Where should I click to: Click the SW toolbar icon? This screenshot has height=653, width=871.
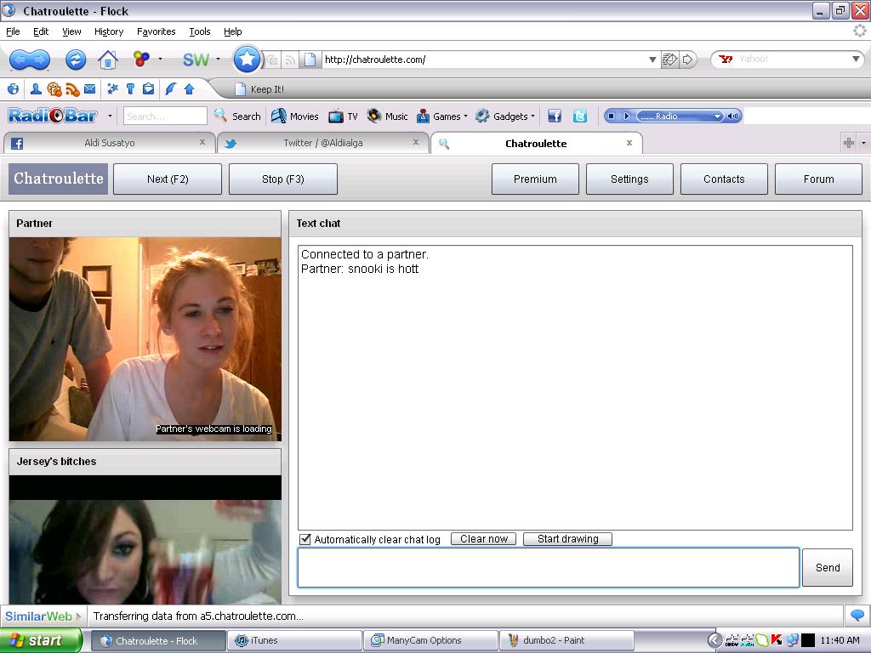coord(196,60)
